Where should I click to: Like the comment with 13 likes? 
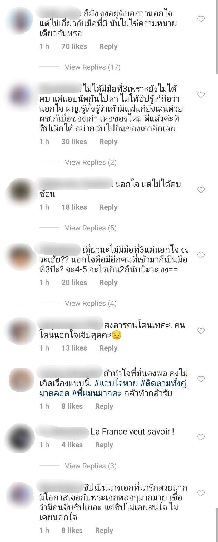tap(201, 331)
